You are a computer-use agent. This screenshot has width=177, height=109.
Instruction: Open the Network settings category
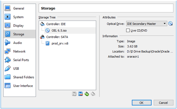pyautogui.click(x=20, y=51)
